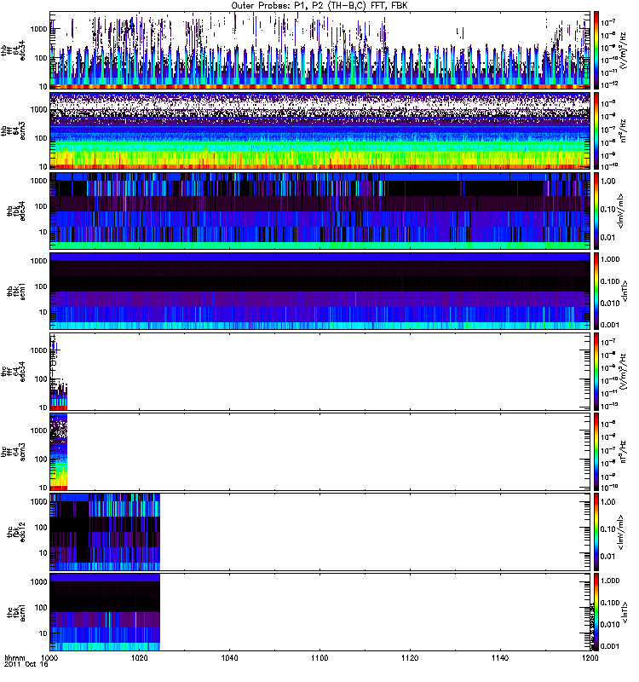Click the 1000 time tick label
This screenshot has height=682, width=639.
[x=50, y=660]
